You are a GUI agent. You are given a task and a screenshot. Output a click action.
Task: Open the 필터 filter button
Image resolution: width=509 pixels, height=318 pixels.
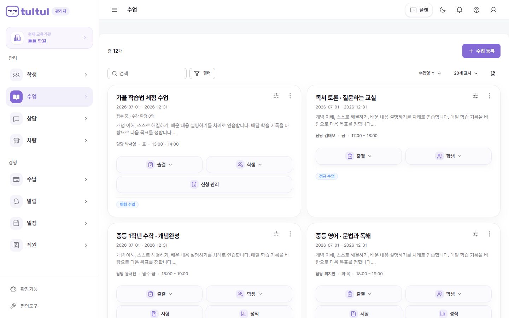click(202, 73)
